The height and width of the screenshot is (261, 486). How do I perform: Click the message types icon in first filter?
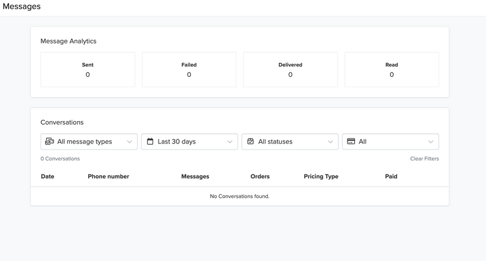(50, 142)
